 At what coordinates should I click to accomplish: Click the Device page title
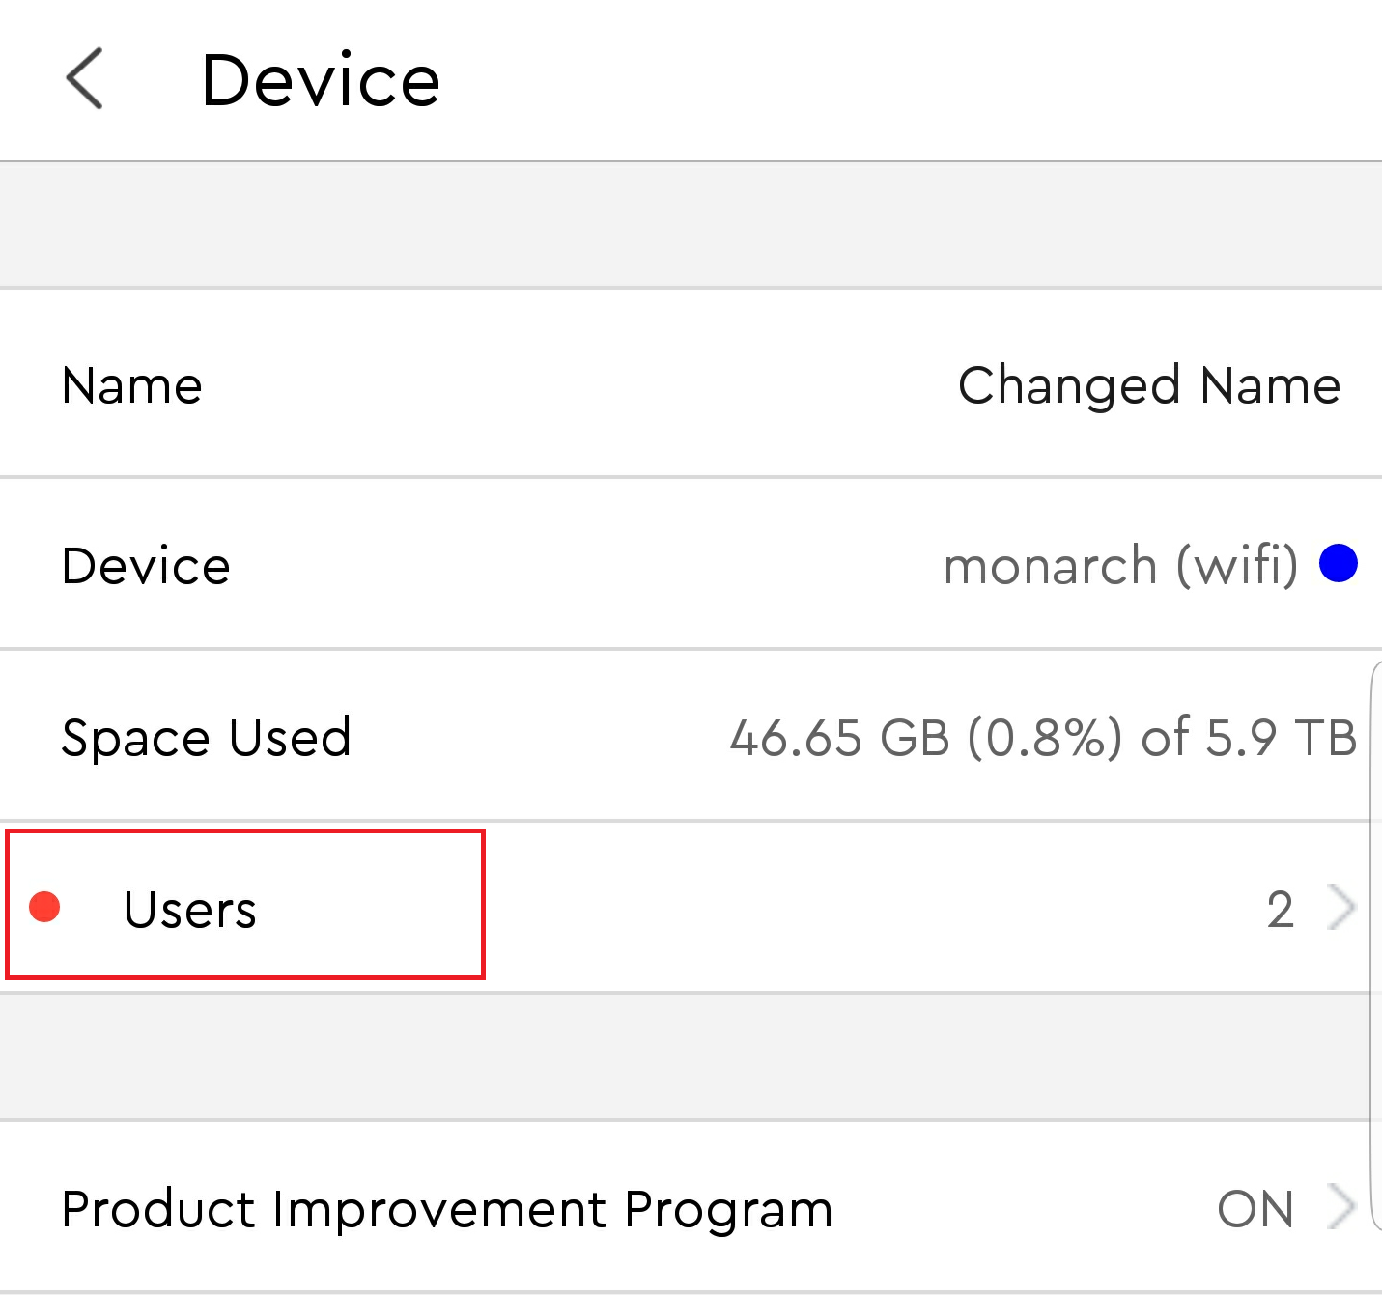[x=321, y=80]
